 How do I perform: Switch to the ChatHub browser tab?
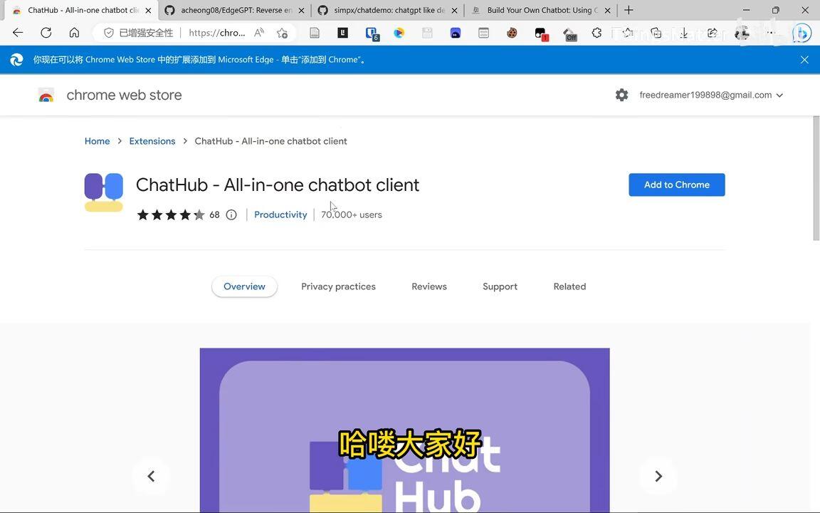coord(80,11)
